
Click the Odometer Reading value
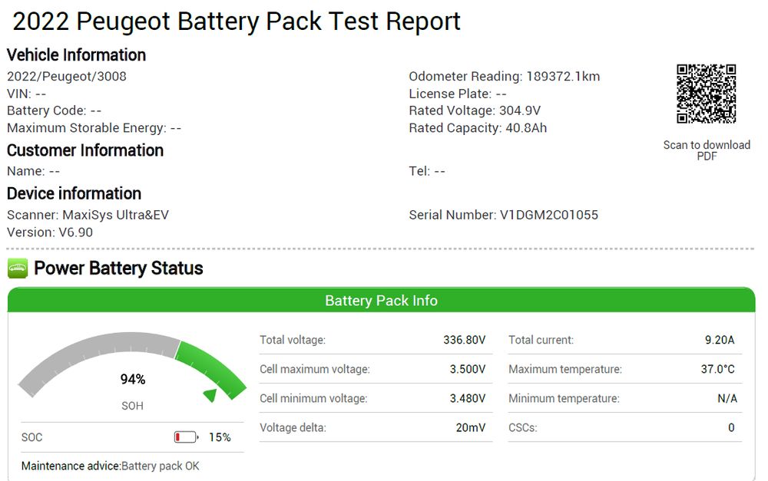click(x=563, y=77)
